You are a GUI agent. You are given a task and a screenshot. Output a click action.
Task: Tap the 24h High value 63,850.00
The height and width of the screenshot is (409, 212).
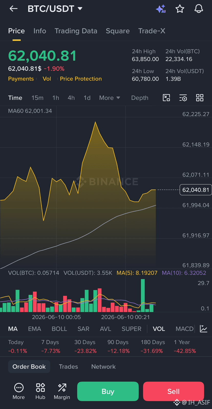tap(145, 59)
